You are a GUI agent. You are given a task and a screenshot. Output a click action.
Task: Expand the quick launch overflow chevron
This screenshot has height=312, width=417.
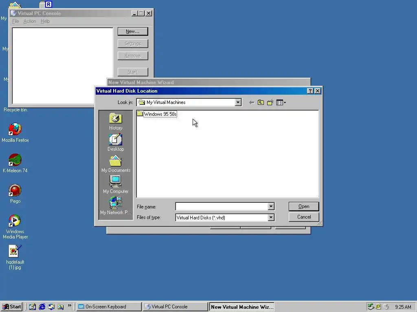coord(69,305)
